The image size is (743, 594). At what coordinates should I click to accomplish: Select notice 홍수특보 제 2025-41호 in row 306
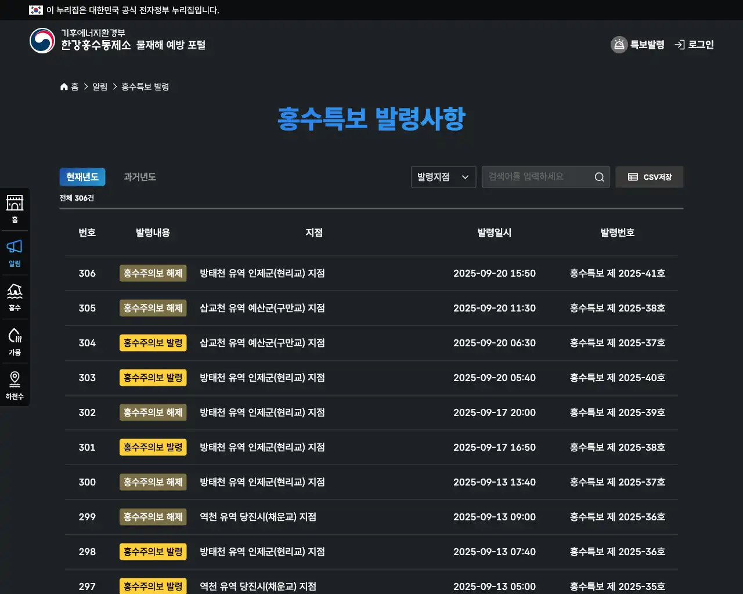pos(617,273)
